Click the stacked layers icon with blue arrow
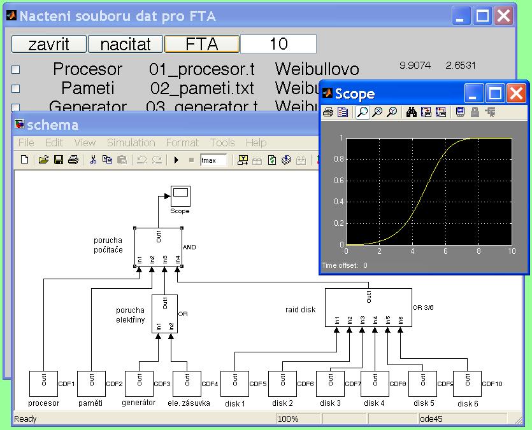Image resolution: width=532 pixels, height=430 pixels. 286,160
